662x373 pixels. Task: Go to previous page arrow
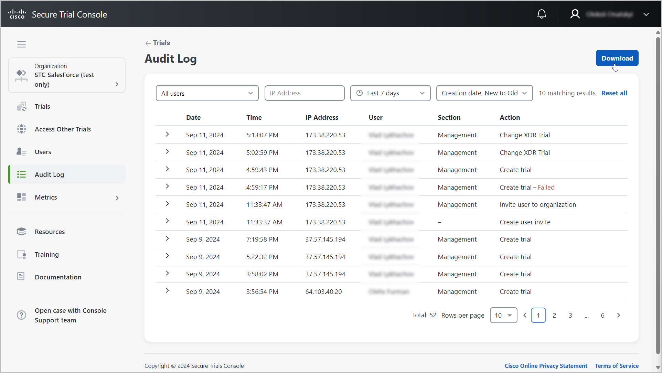click(525, 315)
